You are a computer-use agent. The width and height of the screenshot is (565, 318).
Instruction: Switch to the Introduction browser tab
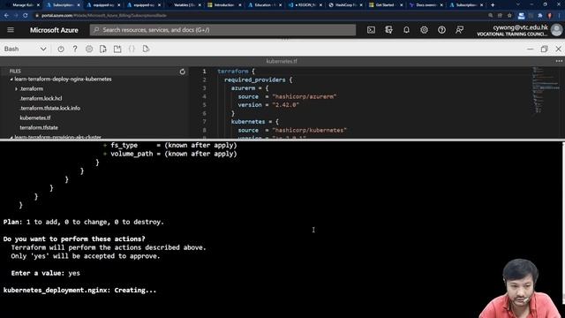pos(224,5)
